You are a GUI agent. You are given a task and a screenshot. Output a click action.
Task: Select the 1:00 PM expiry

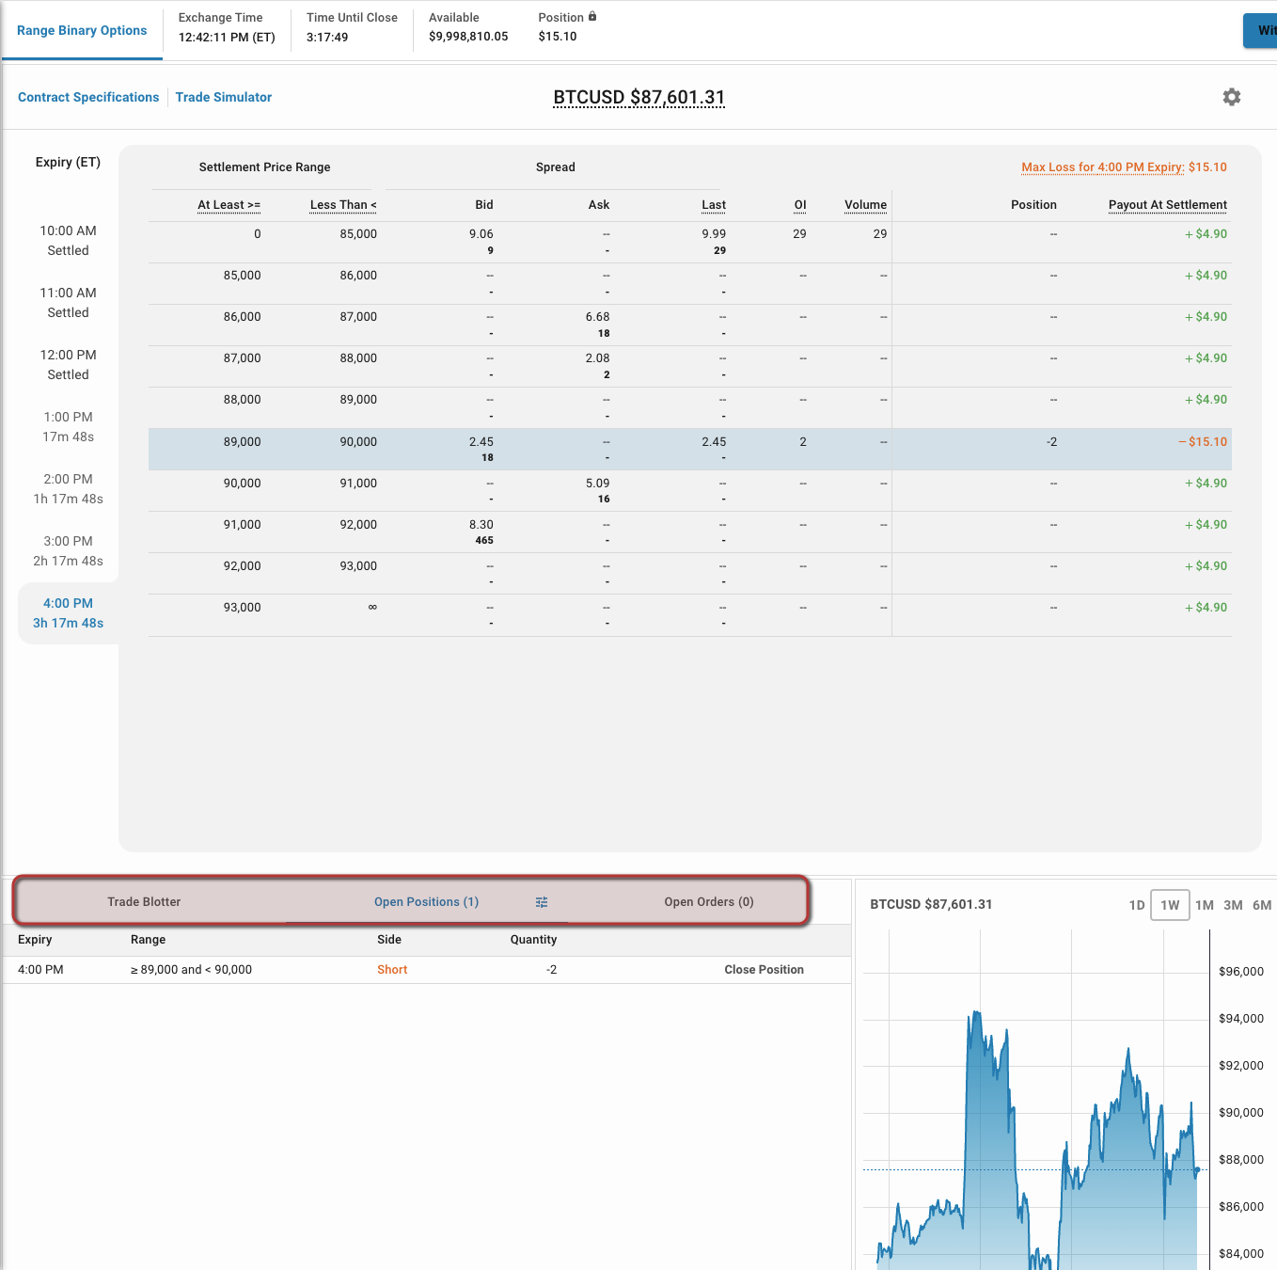[x=68, y=427]
